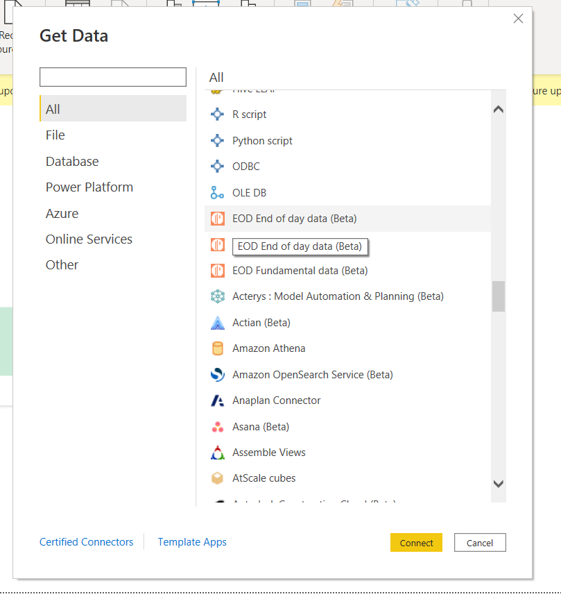This screenshot has width=561, height=599.
Task: Click the ODBC connector icon
Action: click(x=217, y=167)
